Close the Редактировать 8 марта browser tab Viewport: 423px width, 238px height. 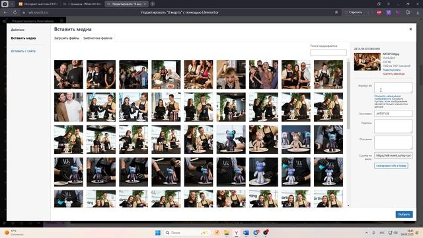click(x=145, y=4)
